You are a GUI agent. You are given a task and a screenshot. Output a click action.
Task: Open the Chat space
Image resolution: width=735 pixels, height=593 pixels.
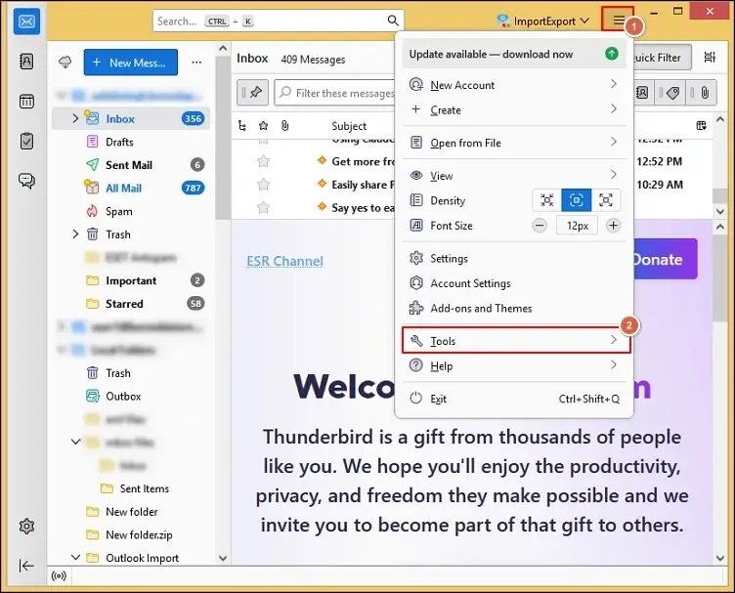(26, 181)
